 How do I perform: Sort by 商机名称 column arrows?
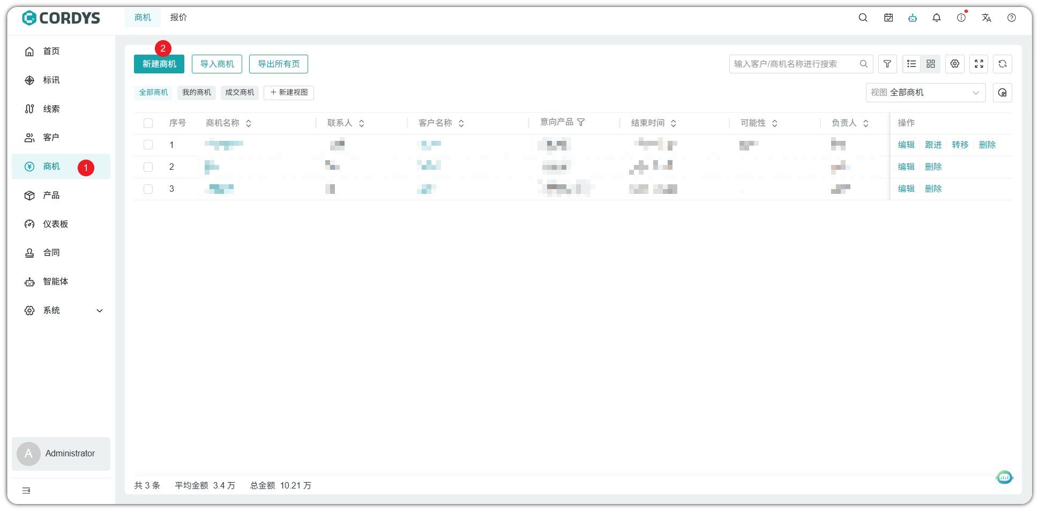[249, 123]
